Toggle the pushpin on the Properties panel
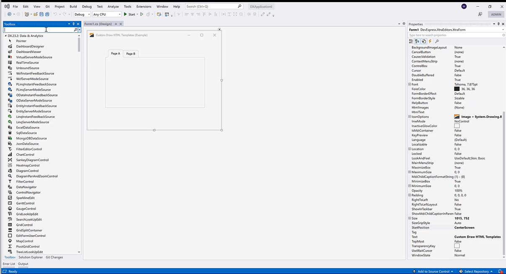This screenshot has width=506, height=274. tap(498, 24)
